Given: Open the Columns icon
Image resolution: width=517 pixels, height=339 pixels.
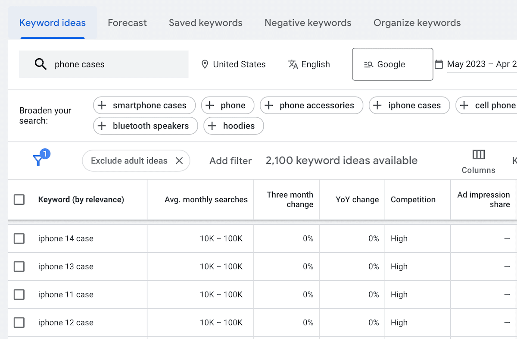Looking at the screenshot, I should (479, 154).
